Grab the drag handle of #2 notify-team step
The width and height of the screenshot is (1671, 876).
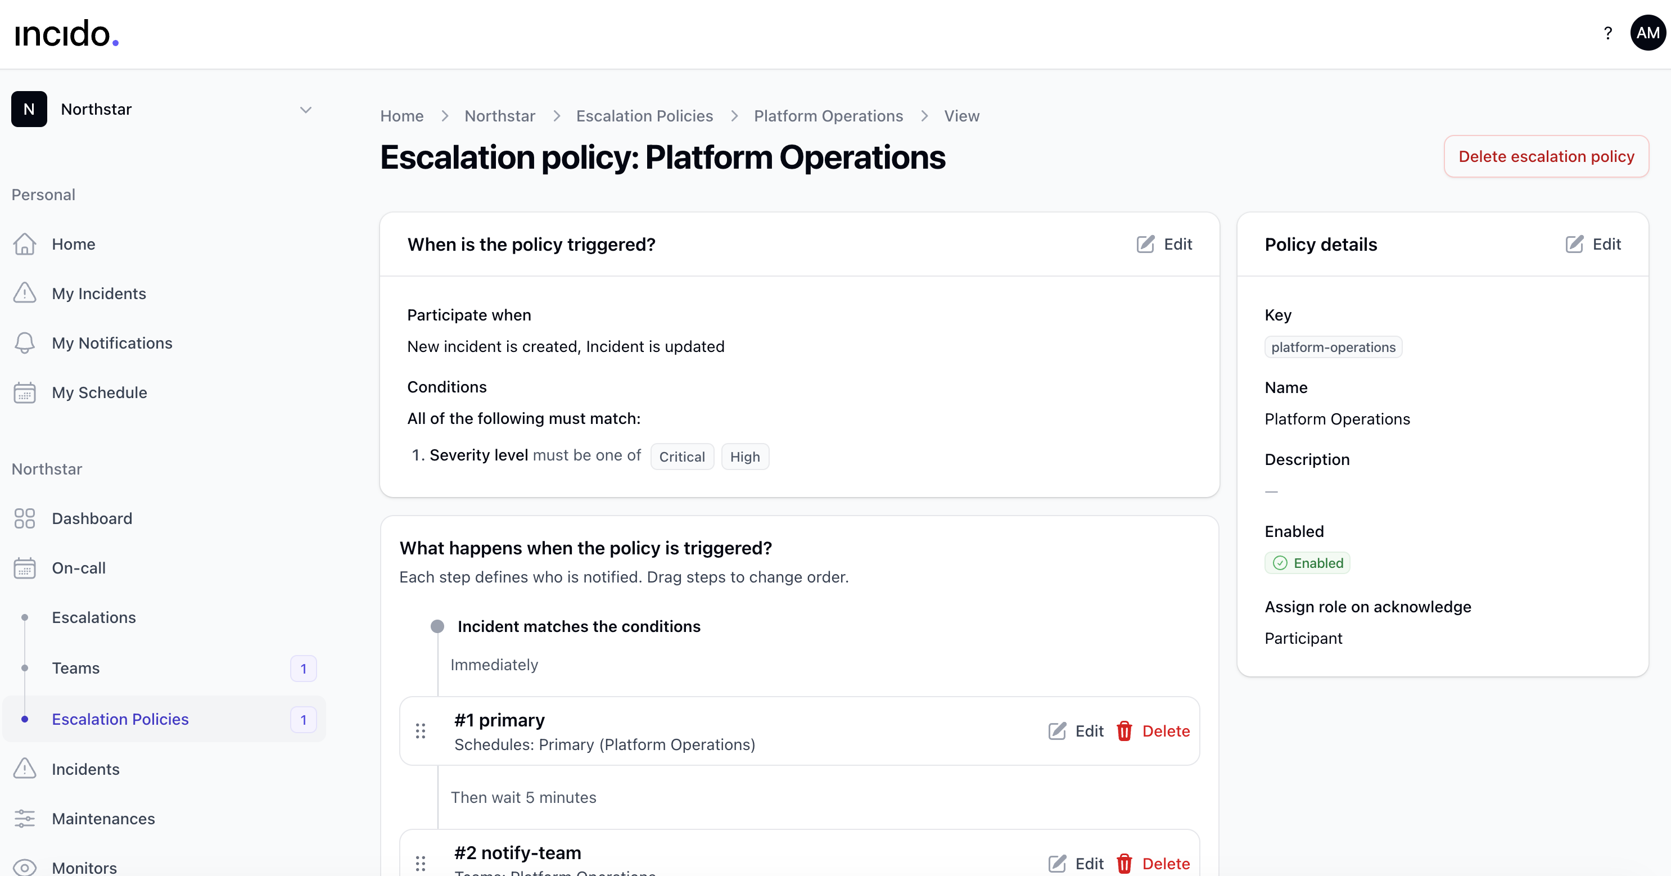[x=421, y=864]
